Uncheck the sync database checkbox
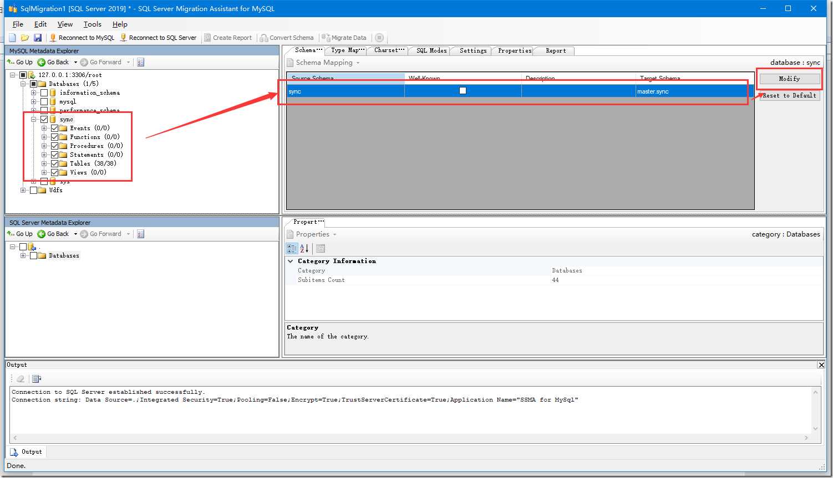This screenshot has height=478, width=833. pyautogui.click(x=44, y=119)
